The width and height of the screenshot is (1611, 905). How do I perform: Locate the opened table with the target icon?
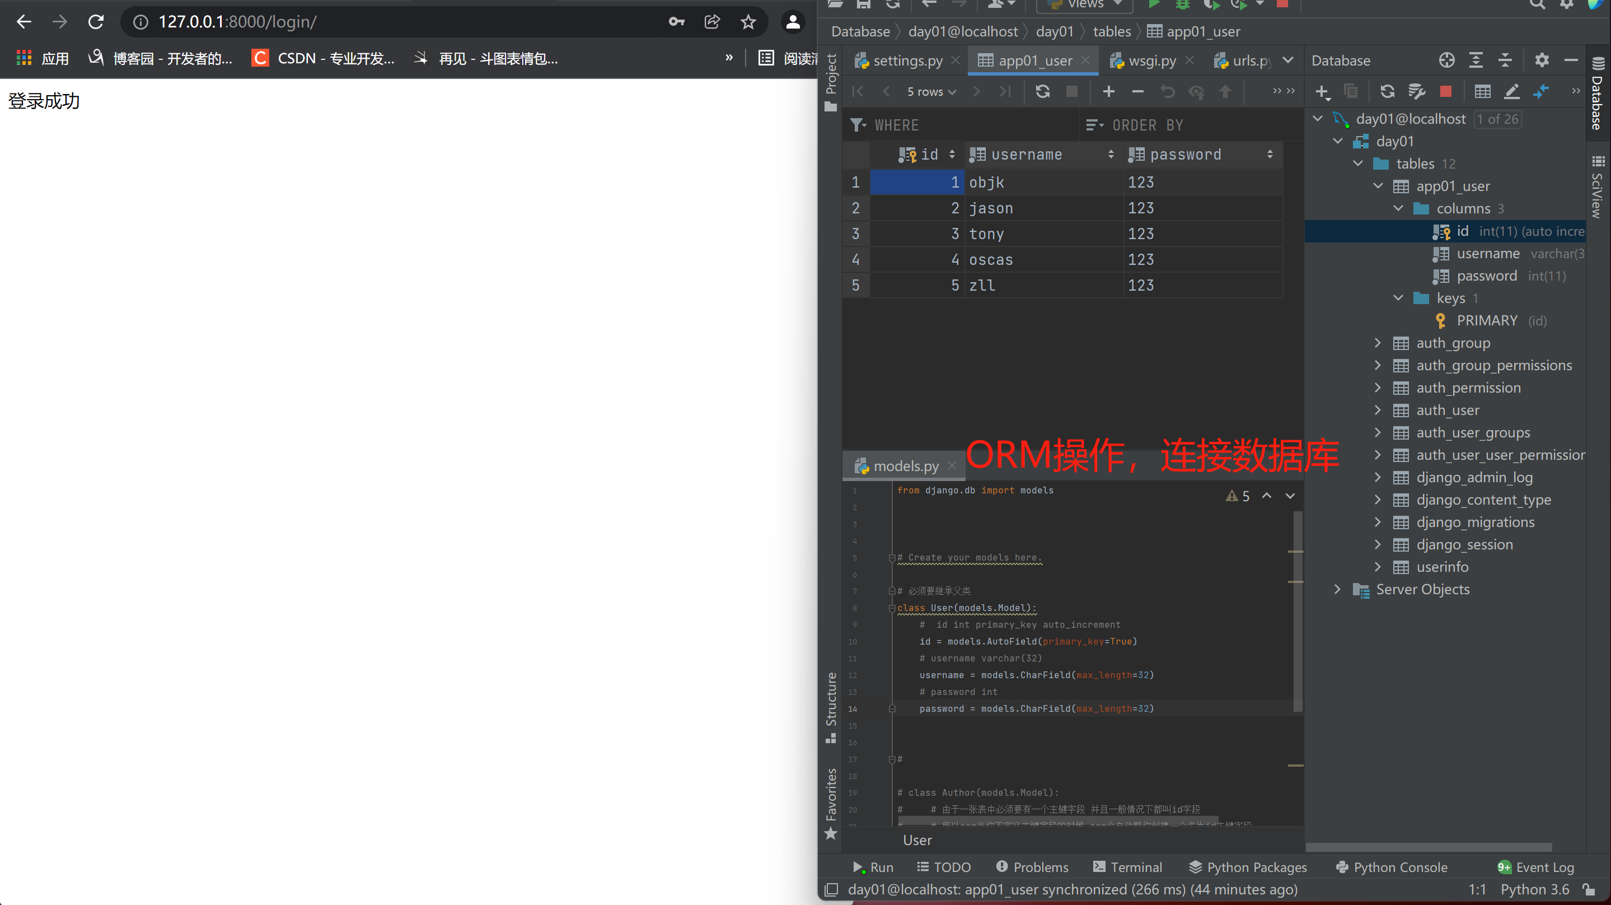[x=1446, y=60]
